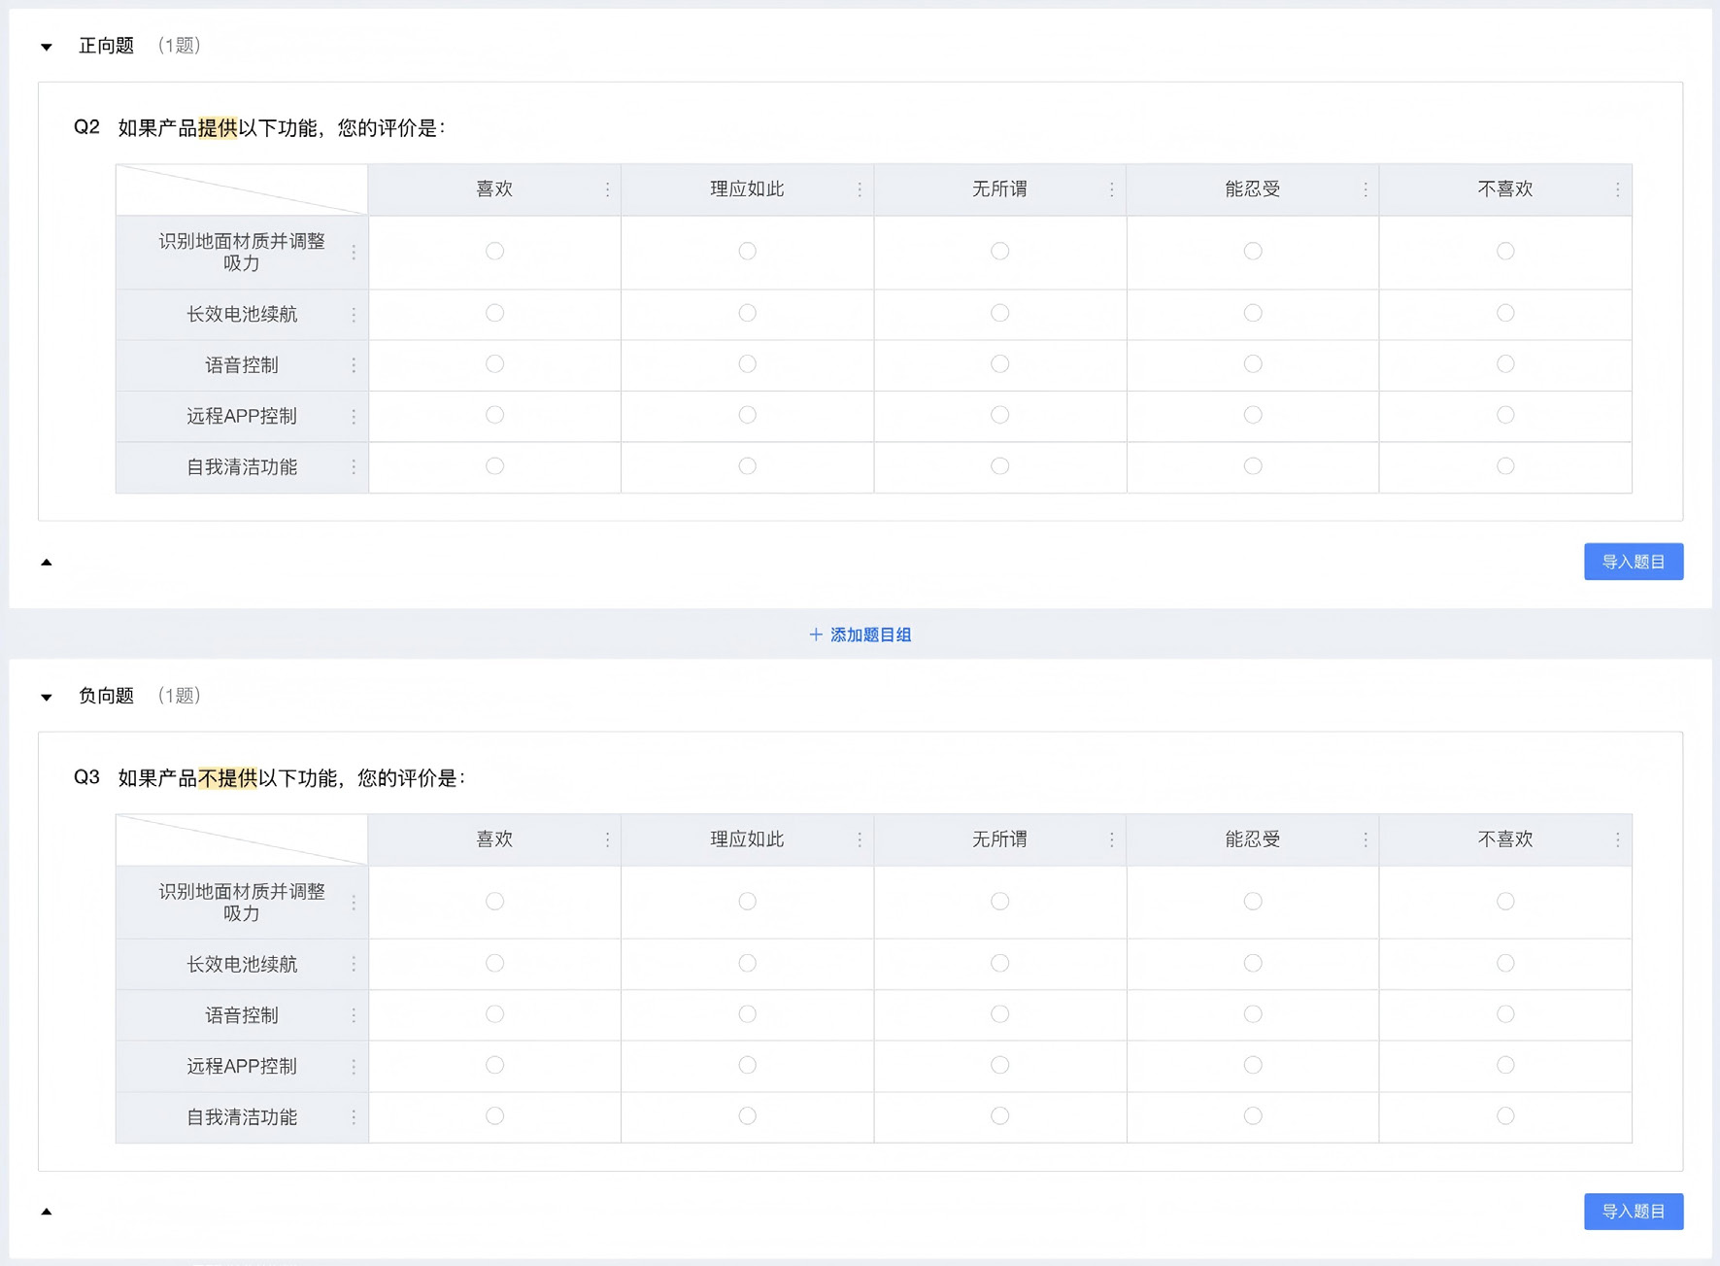
Task: Click the 正向题 group title
Action: click(x=106, y=46)
